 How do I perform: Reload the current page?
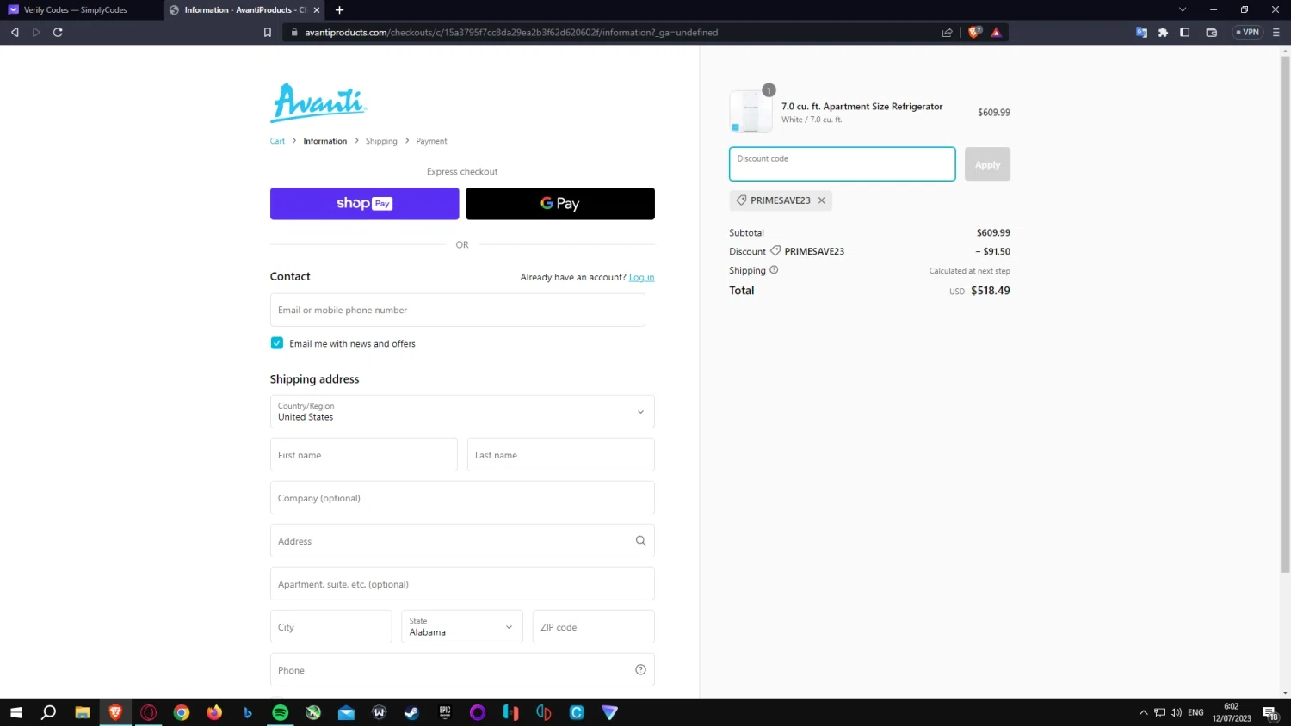(x=58, y=33)
